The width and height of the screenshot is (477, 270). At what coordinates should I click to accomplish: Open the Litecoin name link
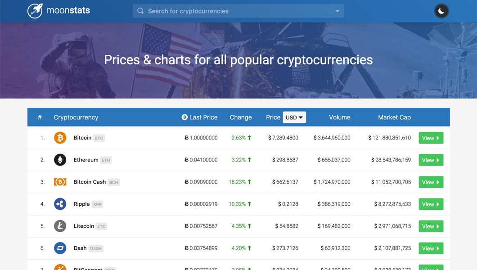click(84, 226)
